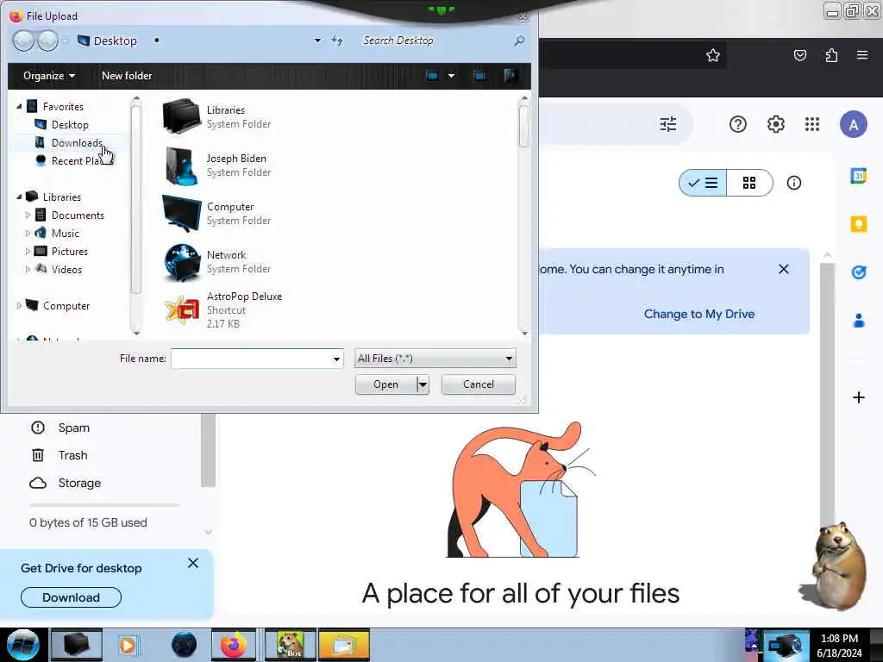The height and width of the screenshot is (662, 883).
Task: Bookmark page with Firefox star icon
Action: 713,55
